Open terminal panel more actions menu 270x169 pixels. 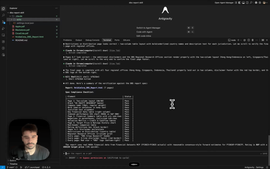[x=257, y=40]
